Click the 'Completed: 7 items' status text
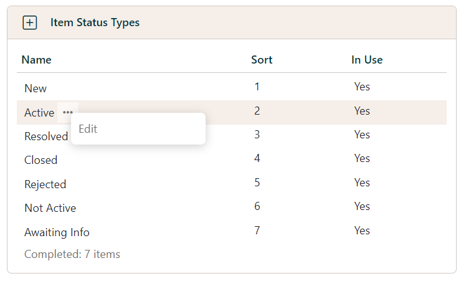The image size is (466, 281). coord(72,254)
